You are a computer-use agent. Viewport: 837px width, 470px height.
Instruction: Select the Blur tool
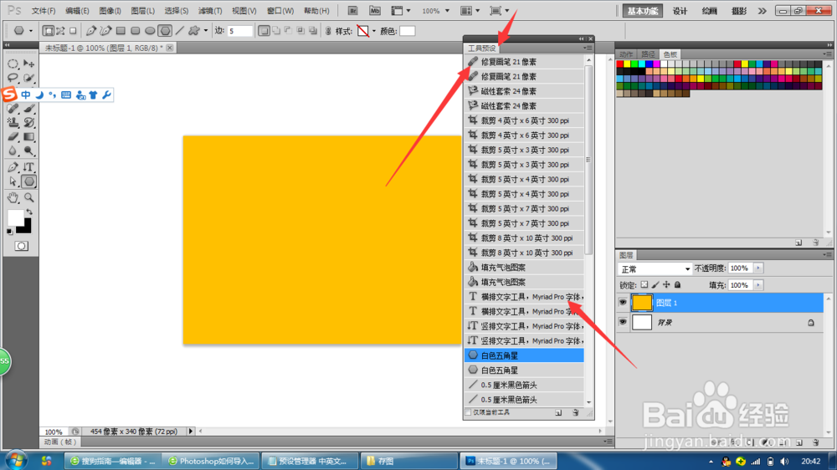pyautogui.click(x=13, y=151)
